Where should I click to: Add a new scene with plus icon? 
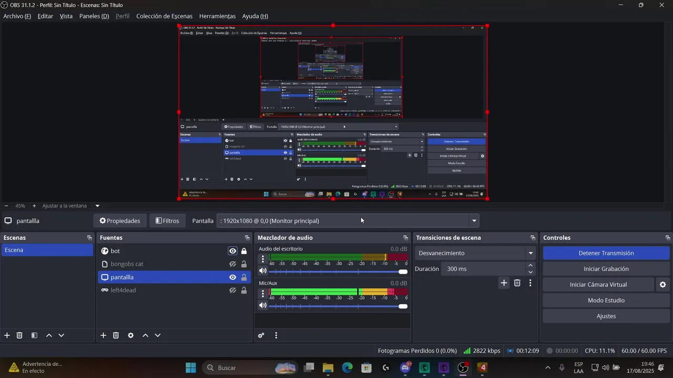(x=7, y=335)
